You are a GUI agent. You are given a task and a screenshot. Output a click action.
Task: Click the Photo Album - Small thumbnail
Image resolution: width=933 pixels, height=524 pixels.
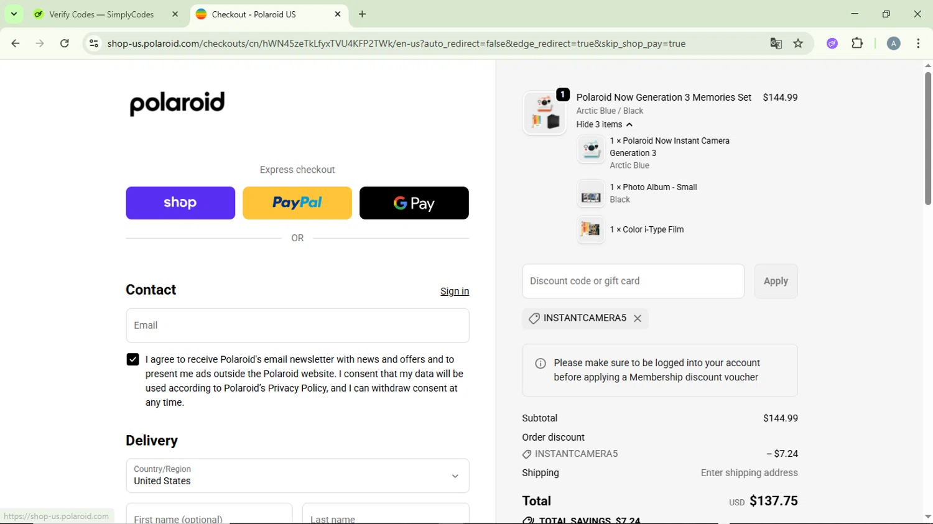[591, 193]
